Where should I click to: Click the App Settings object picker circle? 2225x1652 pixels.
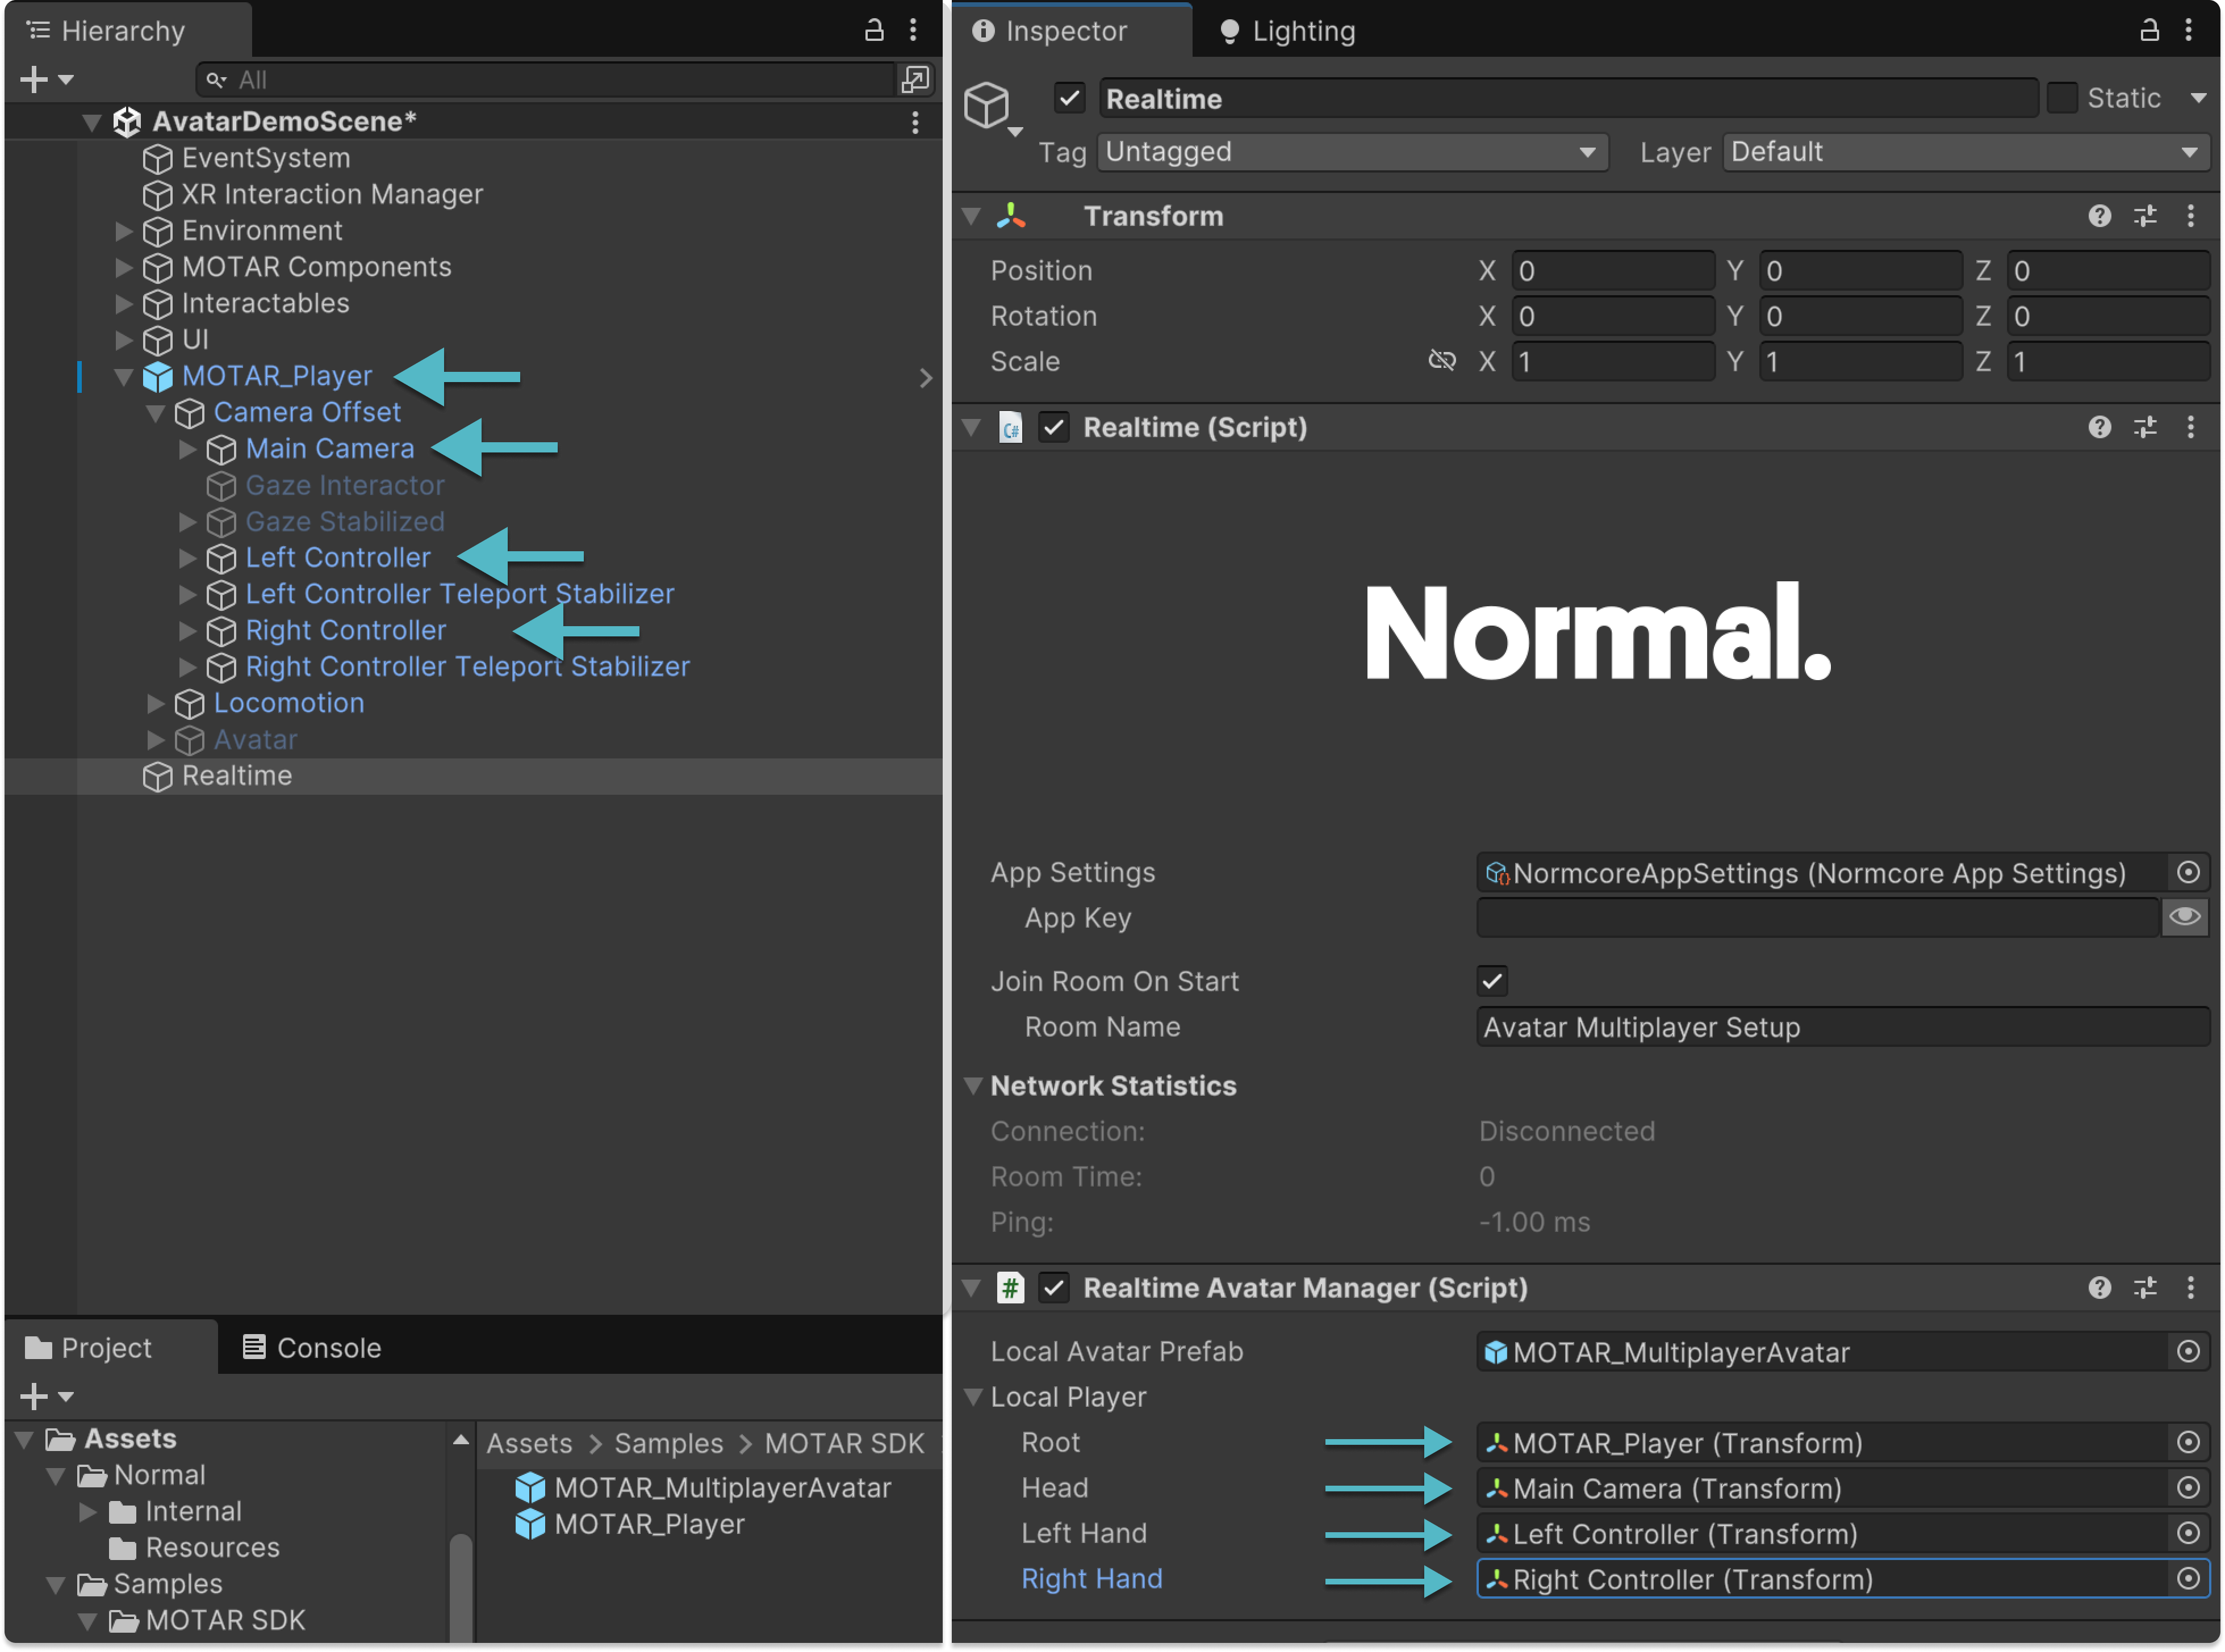click(2188, 872)
